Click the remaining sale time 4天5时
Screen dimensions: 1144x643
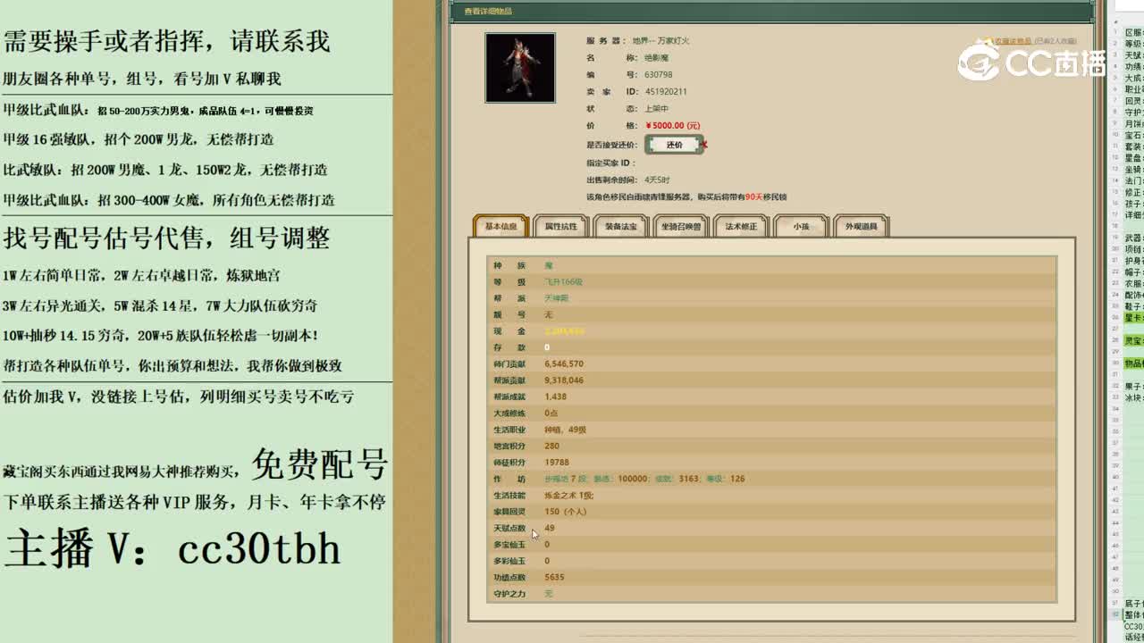point(657,180)
